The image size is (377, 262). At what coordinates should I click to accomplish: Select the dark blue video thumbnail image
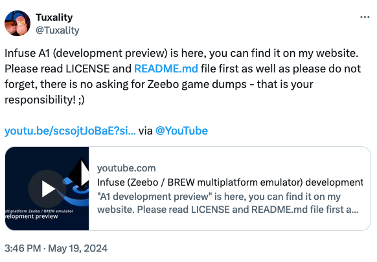47,188
